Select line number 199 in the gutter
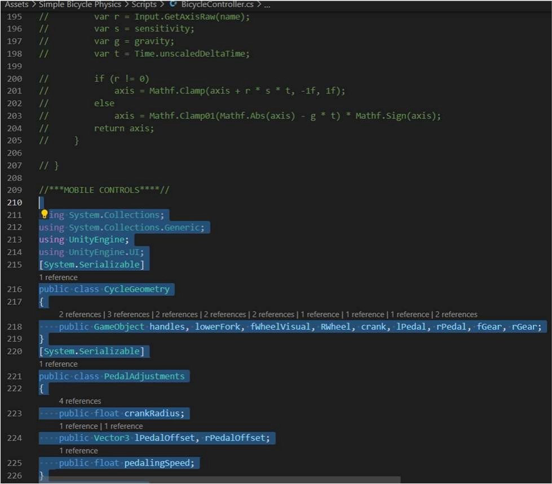 pyautogui.click(x=15, y=66)
